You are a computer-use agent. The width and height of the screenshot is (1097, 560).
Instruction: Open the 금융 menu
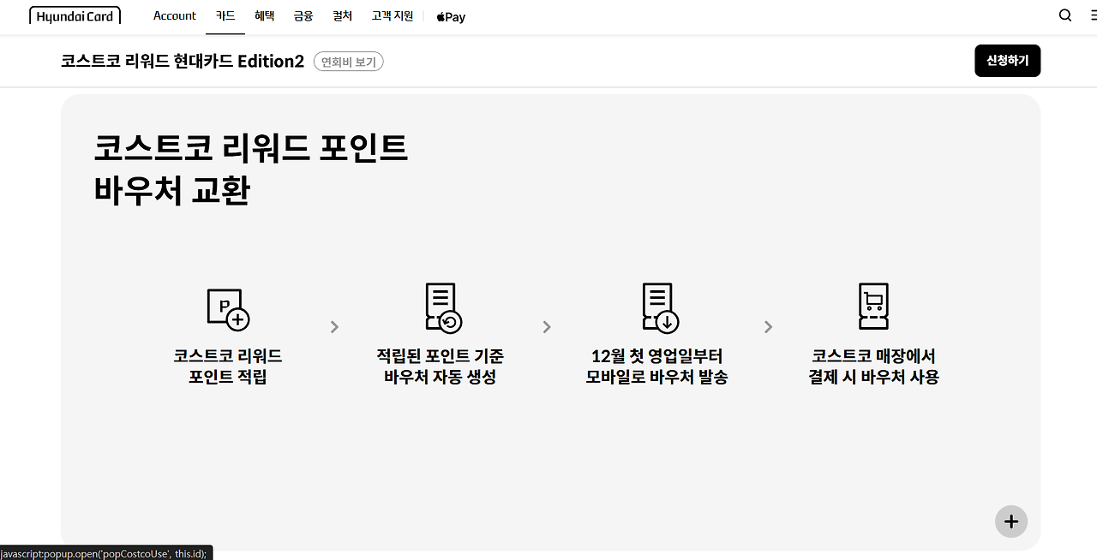click(x=303, y=15)
